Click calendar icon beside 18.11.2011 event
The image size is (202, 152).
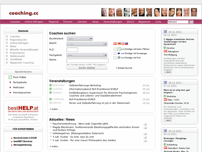165,32
